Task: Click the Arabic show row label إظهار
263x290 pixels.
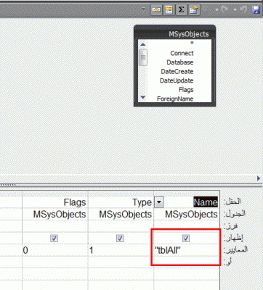Action: (x=233, y=238)
